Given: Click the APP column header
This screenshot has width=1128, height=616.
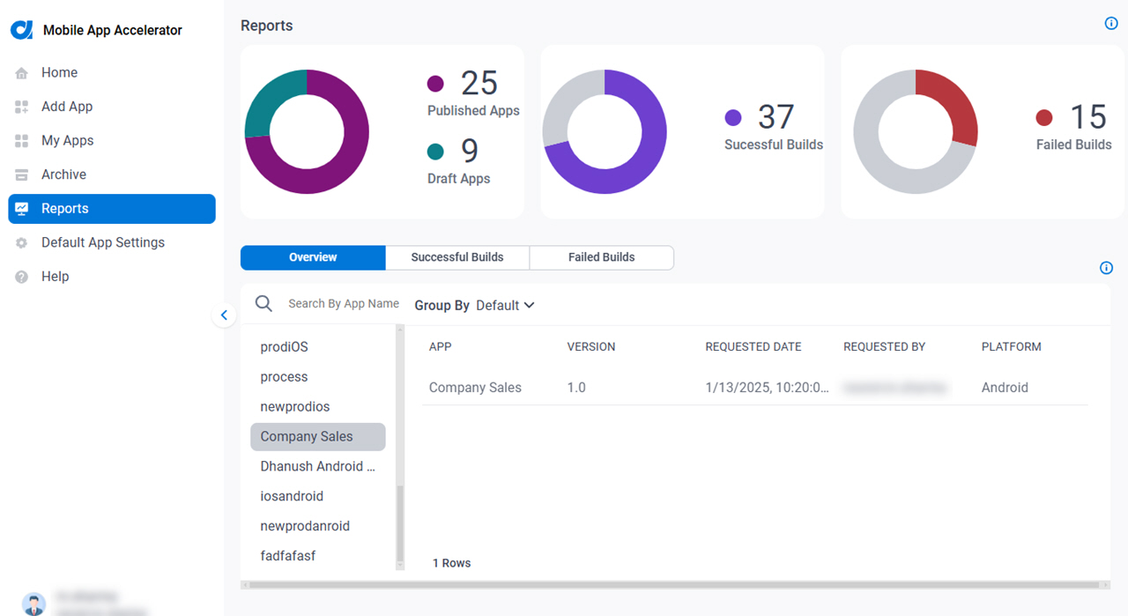Looking at the screenshot, I should (x=440, y=347).
